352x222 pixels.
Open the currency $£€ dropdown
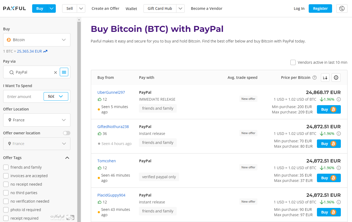pyautogui.click(x=56, y=96)
